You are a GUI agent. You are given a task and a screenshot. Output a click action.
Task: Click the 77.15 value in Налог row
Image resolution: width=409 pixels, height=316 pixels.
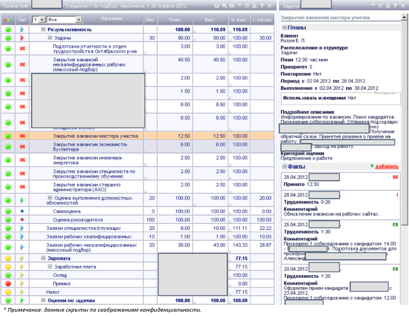(x=241, y=292)
